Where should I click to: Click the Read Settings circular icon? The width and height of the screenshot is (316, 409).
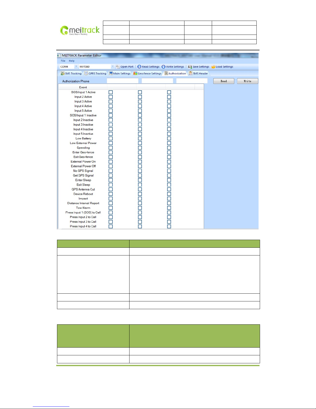coord(139,67)
